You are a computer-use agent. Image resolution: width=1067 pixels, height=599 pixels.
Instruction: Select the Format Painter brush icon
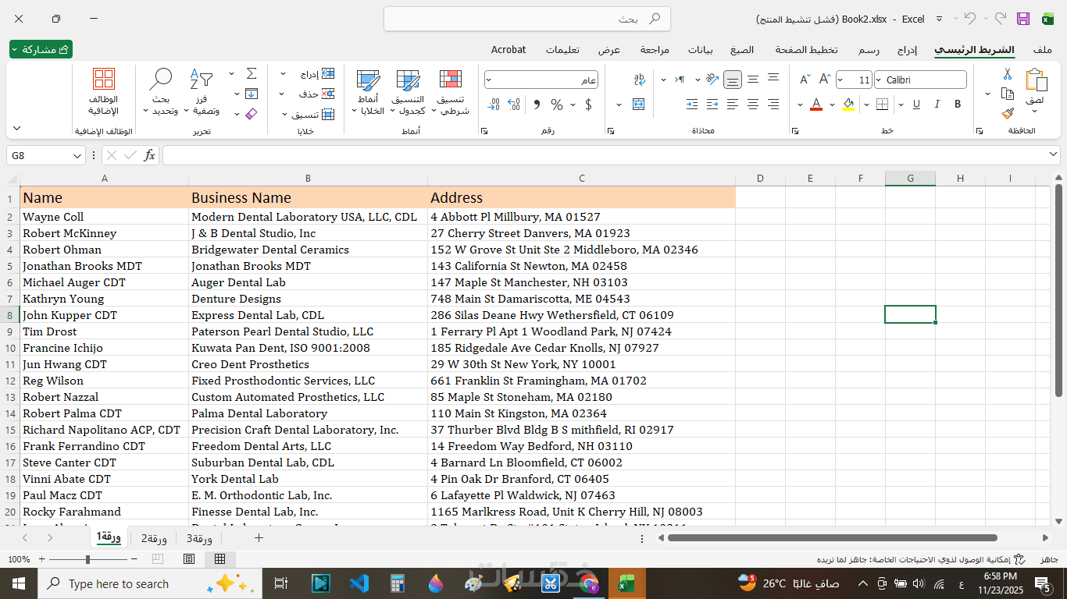pos(1008,113)
